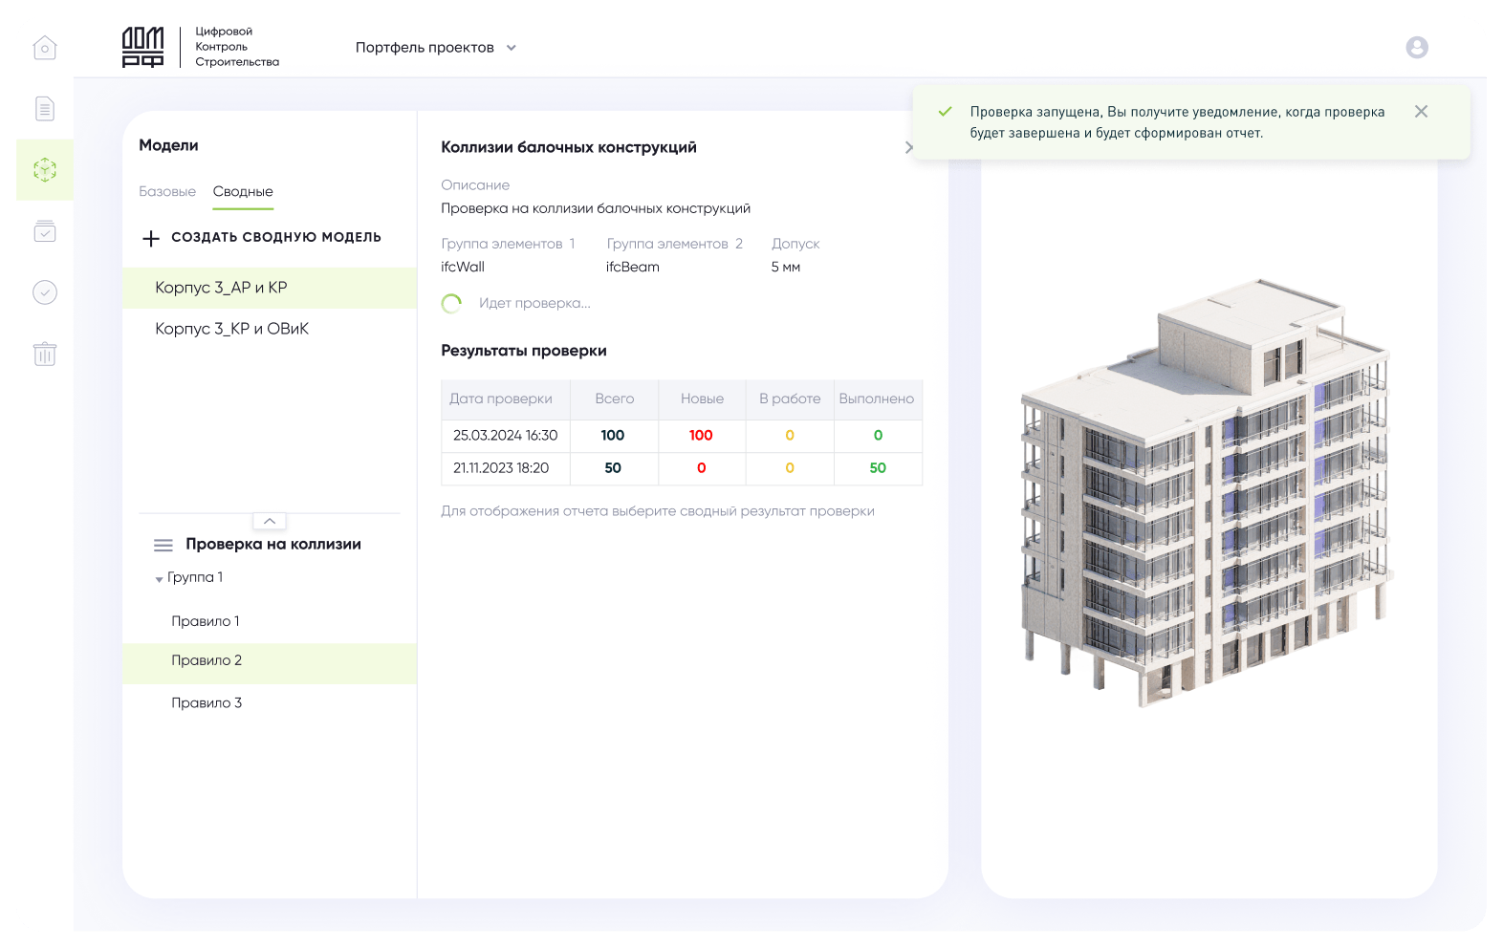Screen dimensions: 1503x948
Task: Switch to the Базовые tab
Action: [167, 192]
